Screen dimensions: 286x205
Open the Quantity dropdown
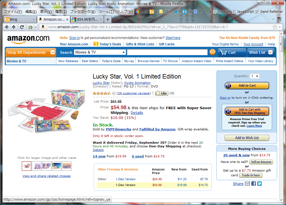(x=255, y=76)
